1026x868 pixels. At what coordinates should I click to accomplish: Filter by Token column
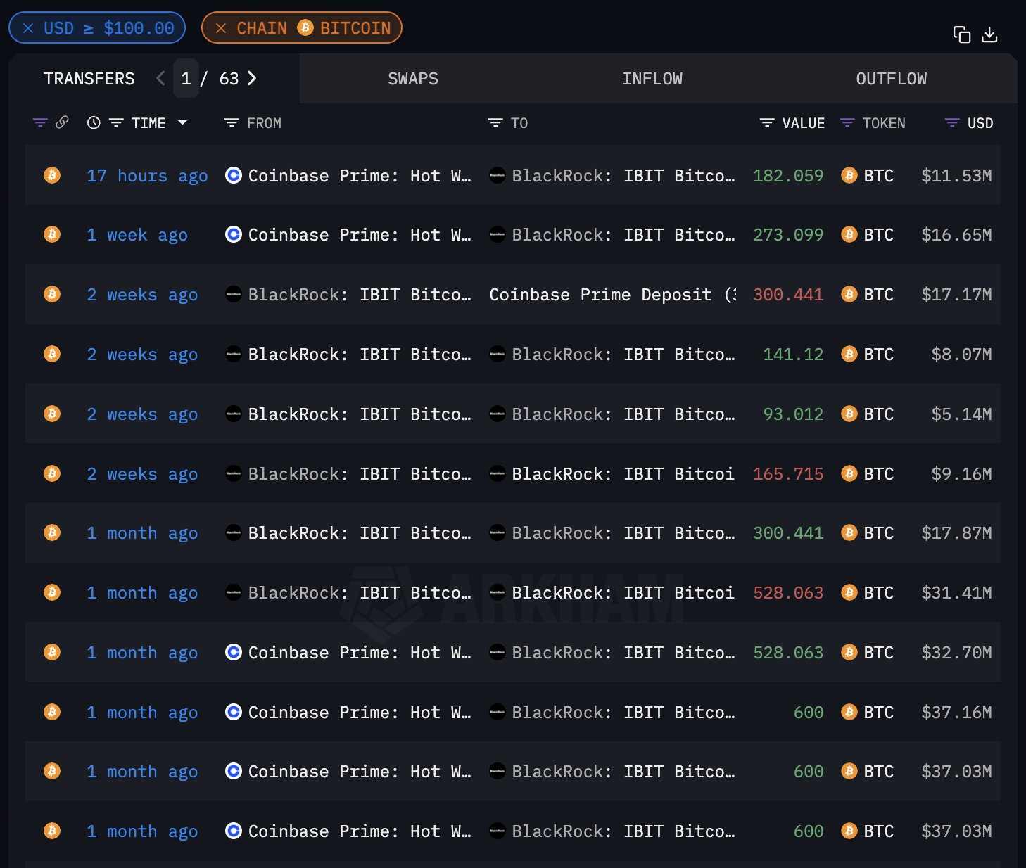pyautogui.click(x=847, y=123)
